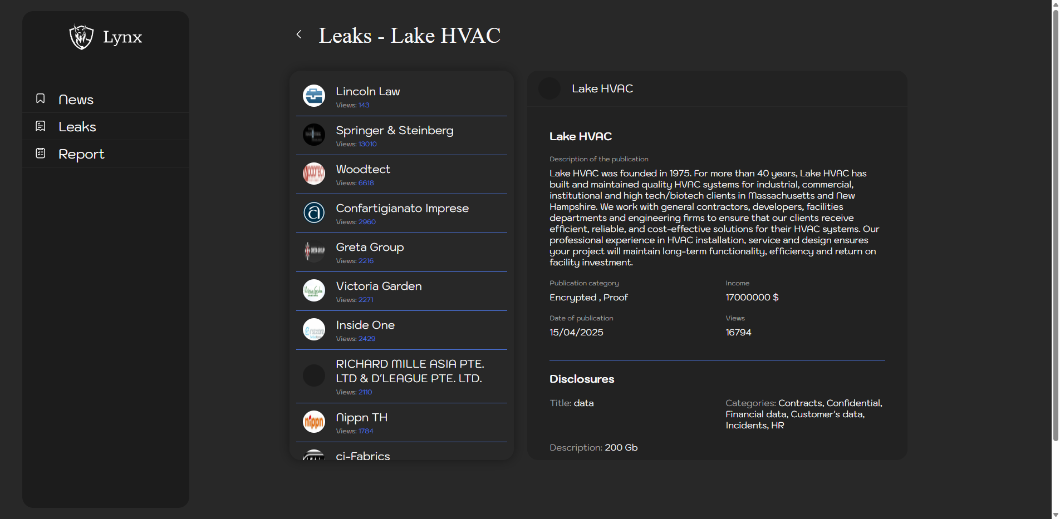Image resolution: width=1060 pixels, height=519 pixels.
Task: Click the Leaks document icon in sidebar
Action: tap(41, 126)
